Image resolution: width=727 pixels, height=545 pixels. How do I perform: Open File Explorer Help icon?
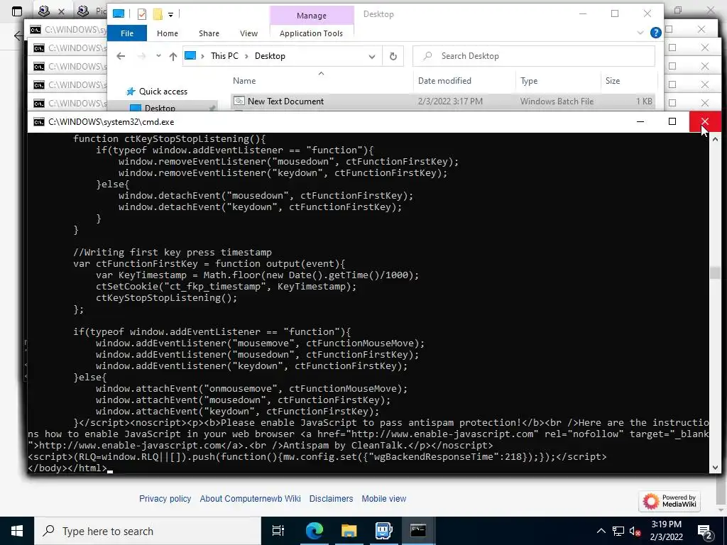pyautogui.click(x=655, y=33)
